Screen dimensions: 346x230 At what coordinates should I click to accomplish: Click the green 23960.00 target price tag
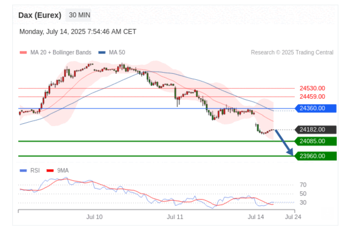[x=316, y=156]
